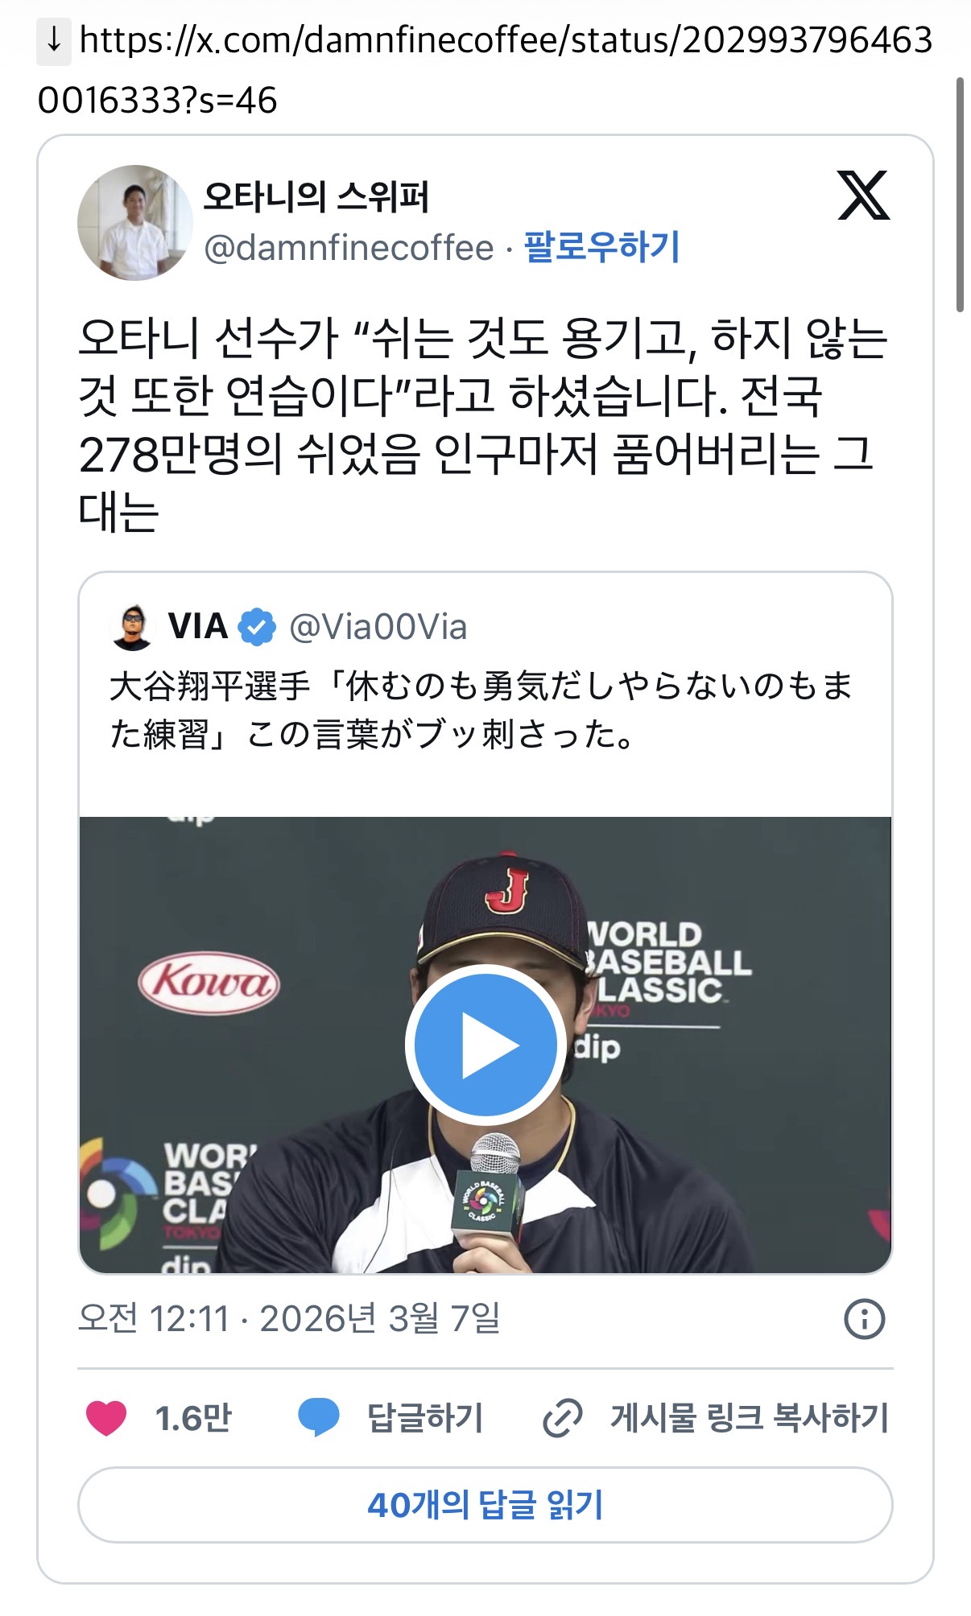Click the 40개의 답글 읽기 button
The height and width of the screenshot is (1616, 971).
pos(486,1505)
